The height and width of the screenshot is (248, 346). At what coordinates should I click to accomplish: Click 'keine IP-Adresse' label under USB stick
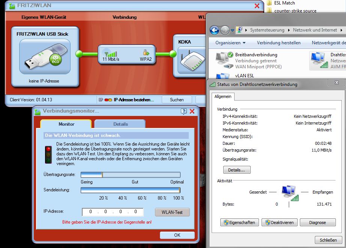coord(44,81)
